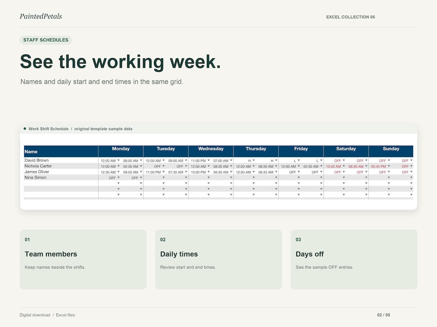
Task: Click the green dot beside Work Shift Schedule
Action: [x=25, y=129]
